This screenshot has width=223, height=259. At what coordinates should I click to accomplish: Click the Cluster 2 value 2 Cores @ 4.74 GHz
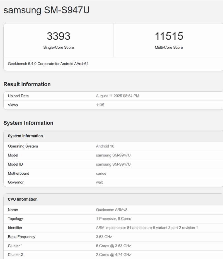tap(113, 255)
